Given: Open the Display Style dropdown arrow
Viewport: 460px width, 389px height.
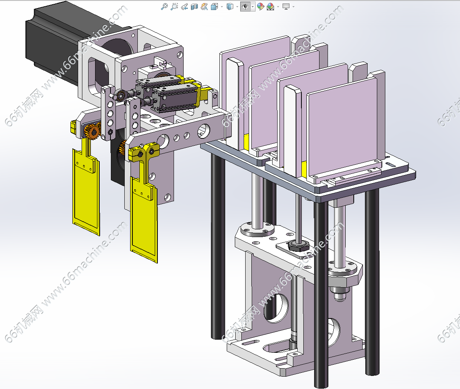Looking at the screenshot, I should (x=237, y=7).
